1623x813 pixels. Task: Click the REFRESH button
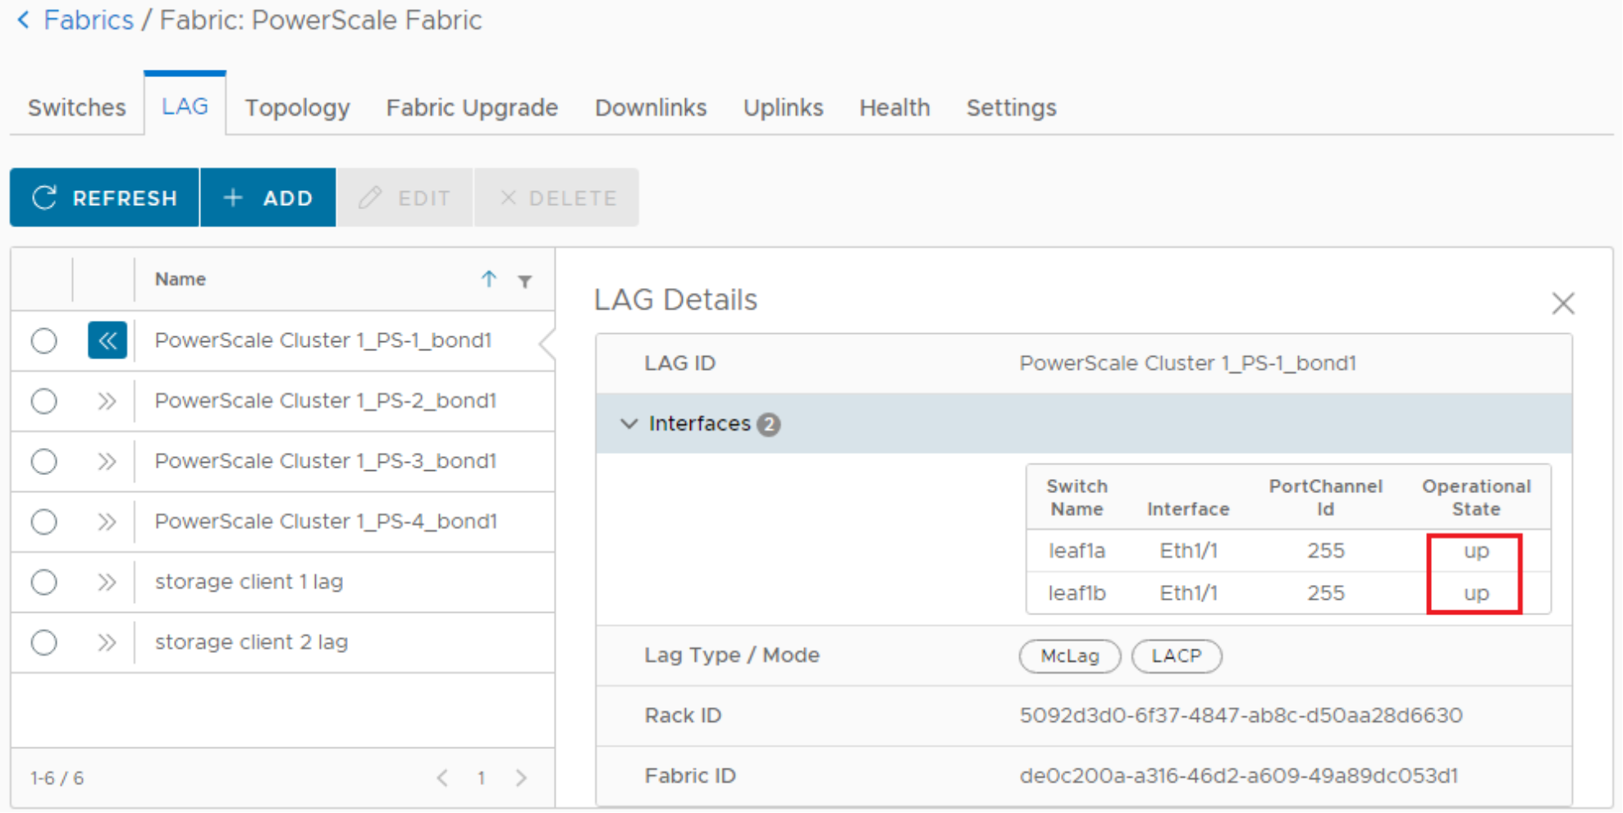[104, 198]
